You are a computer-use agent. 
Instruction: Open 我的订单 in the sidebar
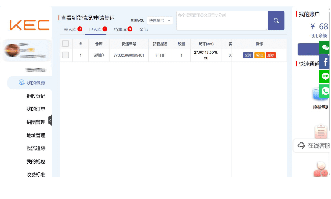pos(36,109)
